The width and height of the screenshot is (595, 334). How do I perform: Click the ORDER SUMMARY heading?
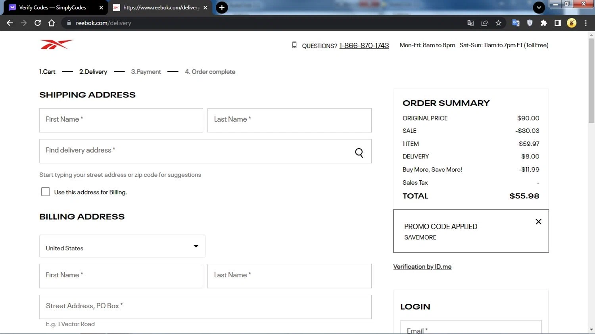(446, 103)
